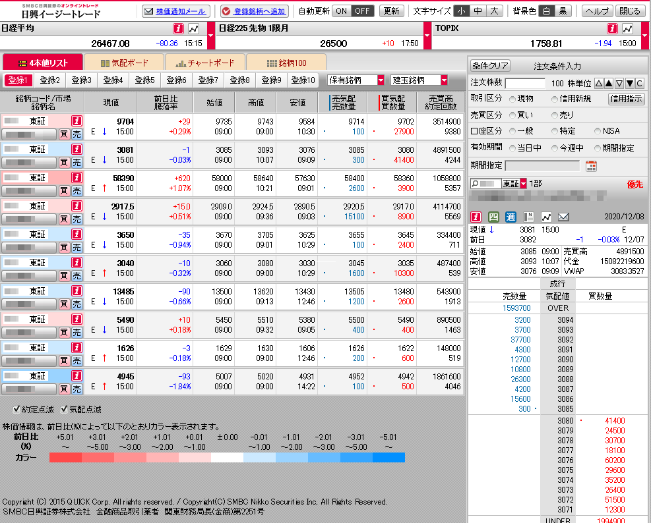This screenshot has height=523, width=651.
Task: Click the info icon on the 9704 row
Action: (77, 121)
